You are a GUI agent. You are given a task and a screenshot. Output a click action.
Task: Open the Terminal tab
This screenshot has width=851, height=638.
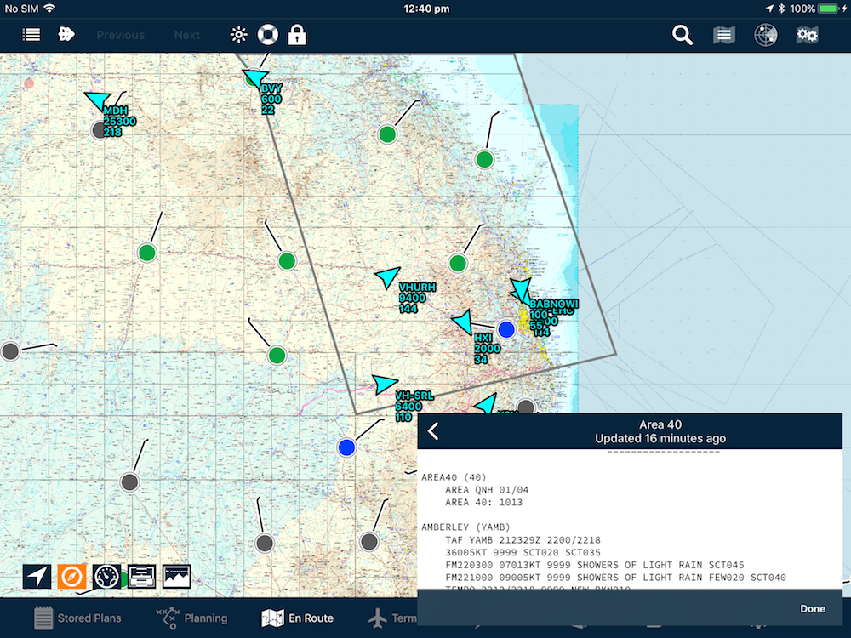pos(393,618)
